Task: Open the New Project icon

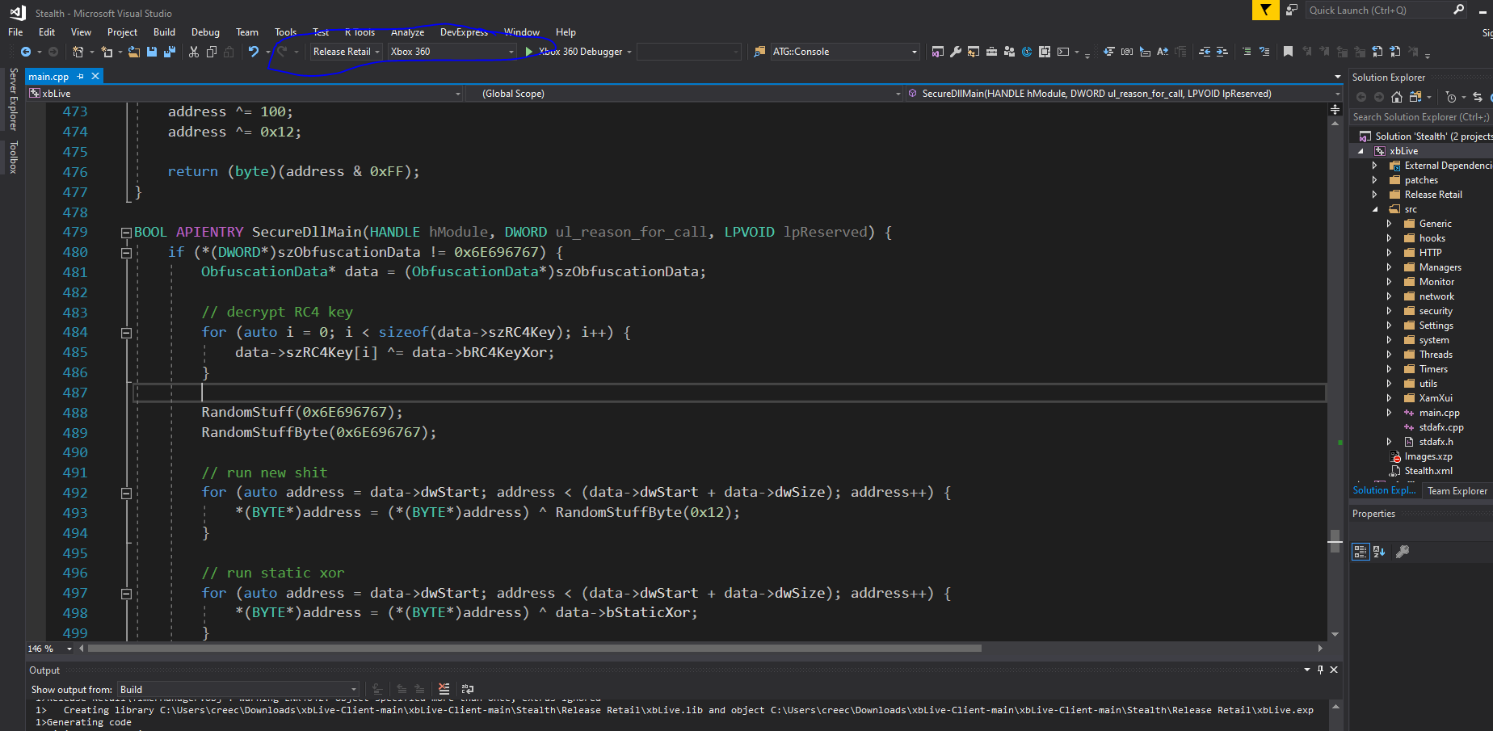Action: pos(78,51)
